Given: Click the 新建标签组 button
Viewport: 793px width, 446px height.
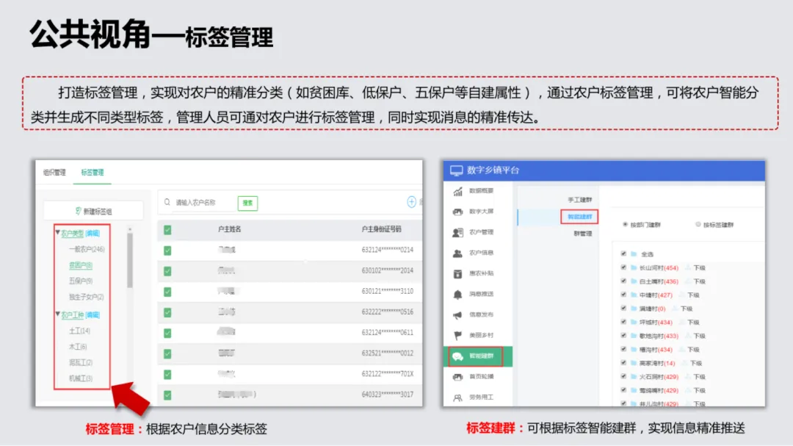Looking at the screenshot, I should (93, 211).
